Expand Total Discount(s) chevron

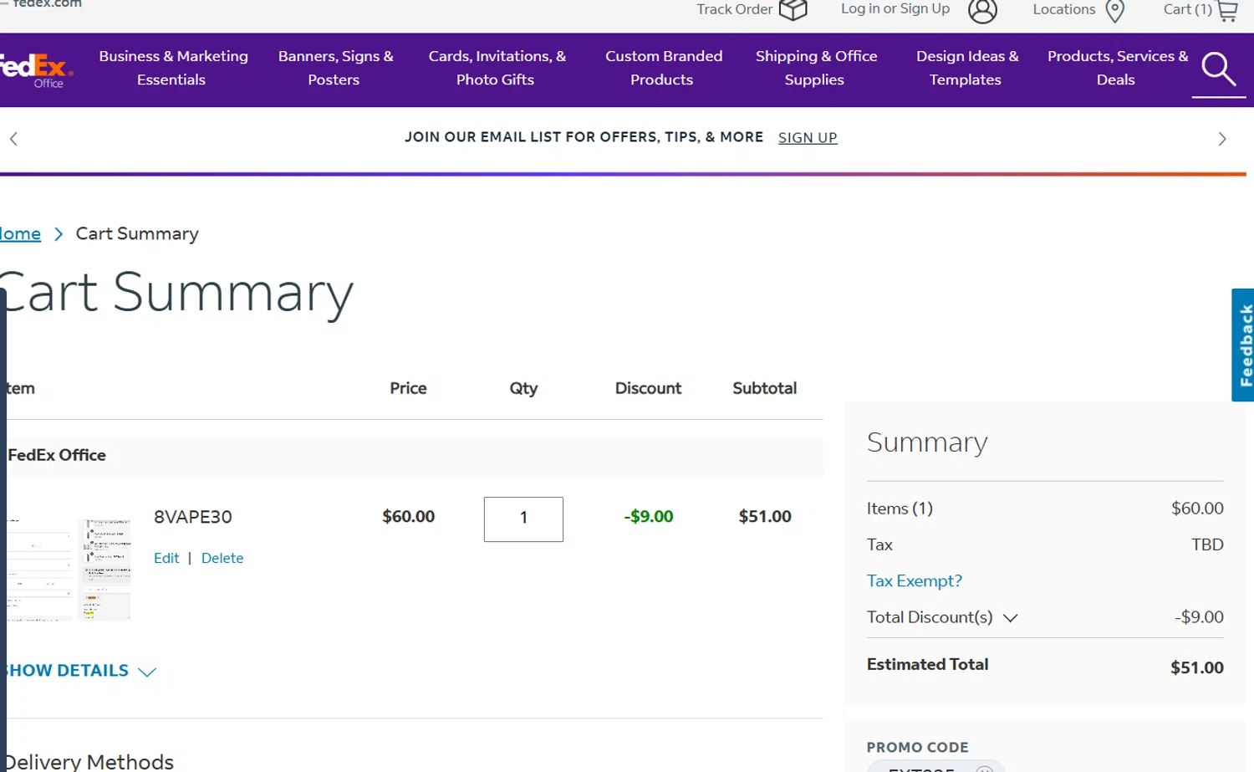(x=1010, y=618)
